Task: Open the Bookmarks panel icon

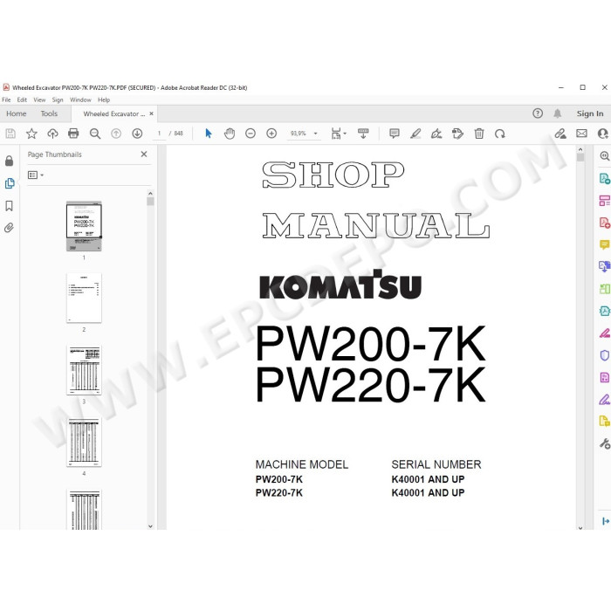Action: (10, 206)
